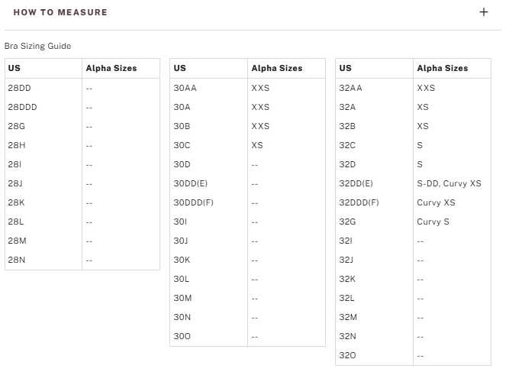509x372 pixels.
Task: Click the 32AA size cell
Action: (350, 88)
